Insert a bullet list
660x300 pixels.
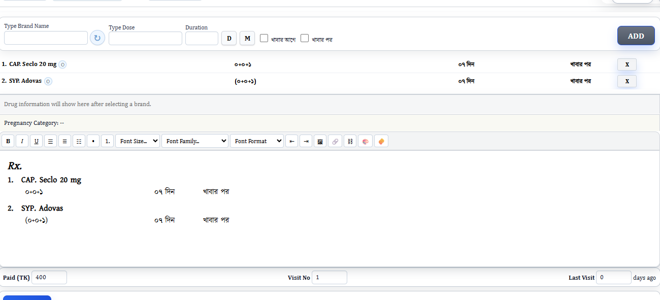tap(93, 141)
